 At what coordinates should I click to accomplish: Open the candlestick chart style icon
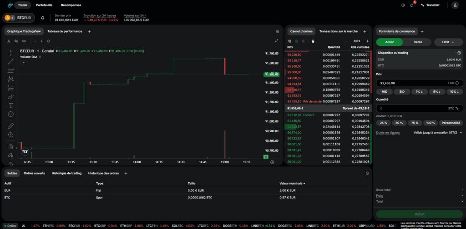(x=16, y=41)
